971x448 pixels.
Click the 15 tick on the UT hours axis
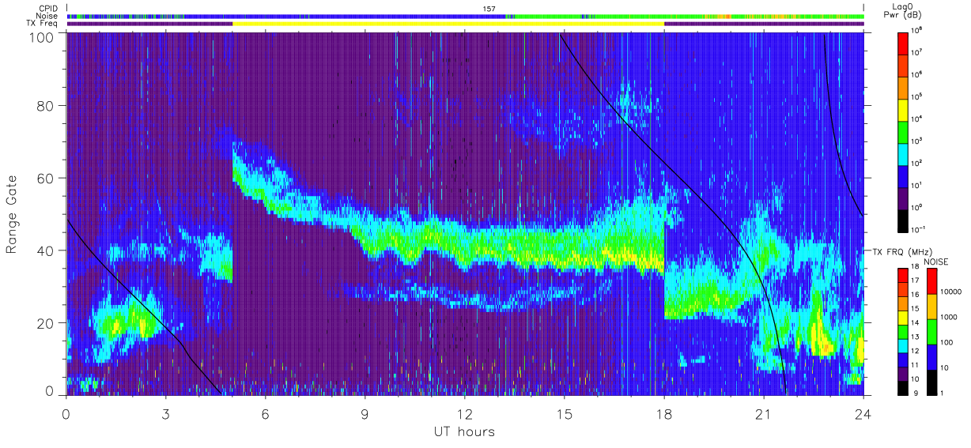pyautogui.click(x=564, y=413)
